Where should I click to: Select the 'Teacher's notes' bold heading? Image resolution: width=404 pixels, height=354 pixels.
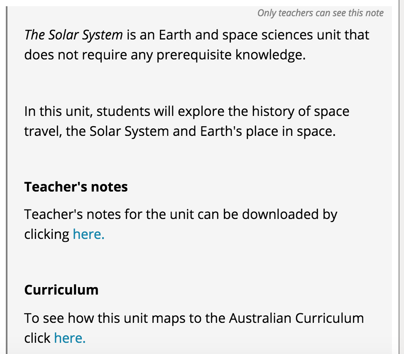(x=76, y=187)
